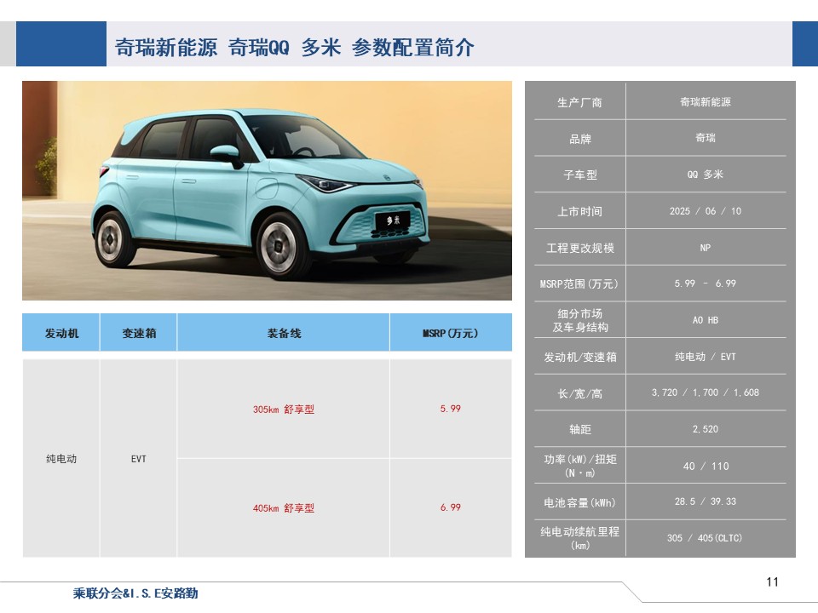The width and height of the screenshot is (818, 613).
Task: Click the MSRP(万元) table header
Action: [x=451, y=333]
